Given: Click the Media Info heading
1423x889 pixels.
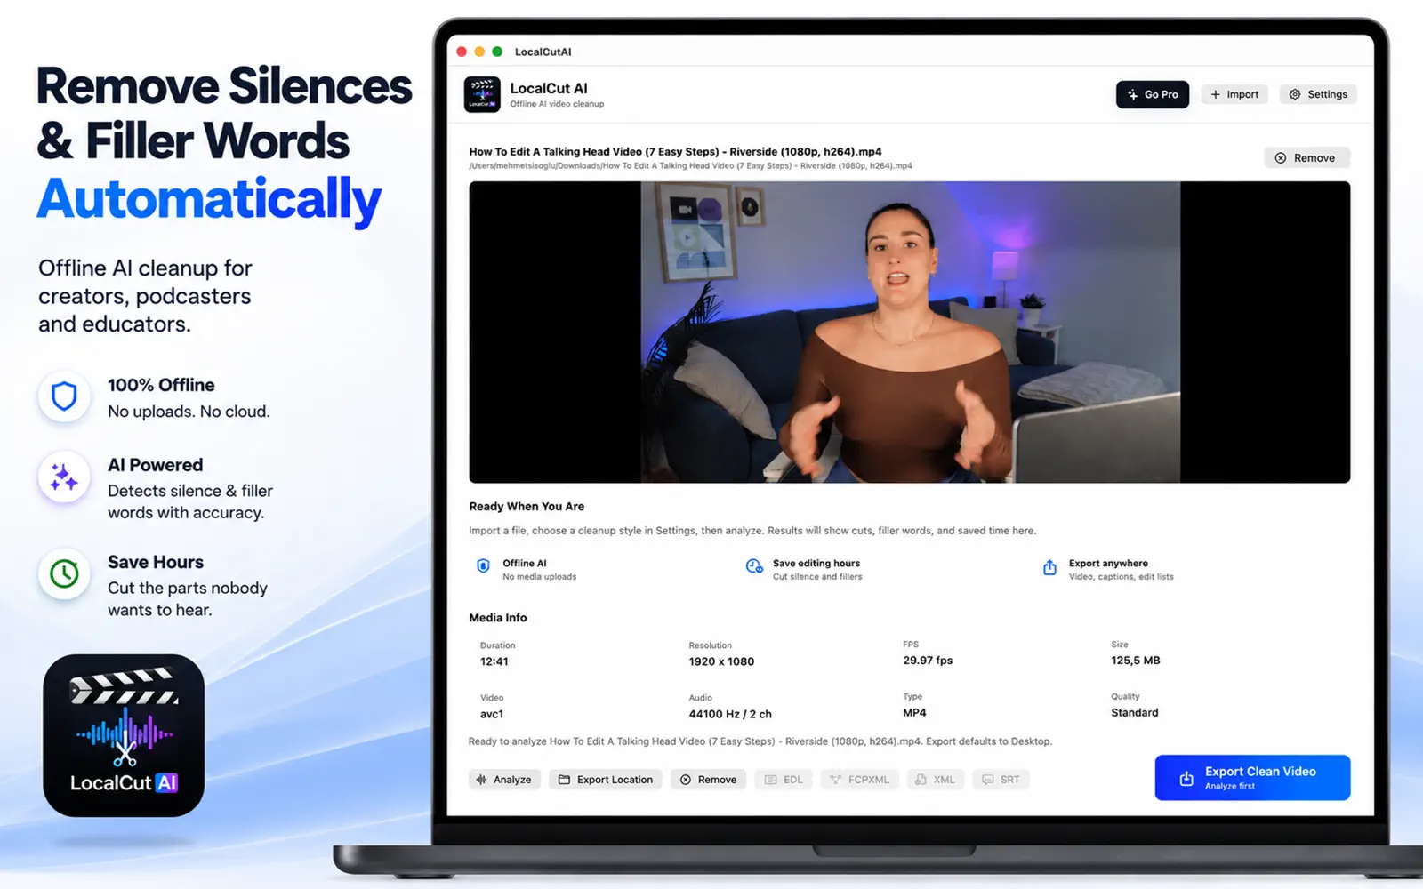Looking at the screenshot, I should [x=498, y=618].
